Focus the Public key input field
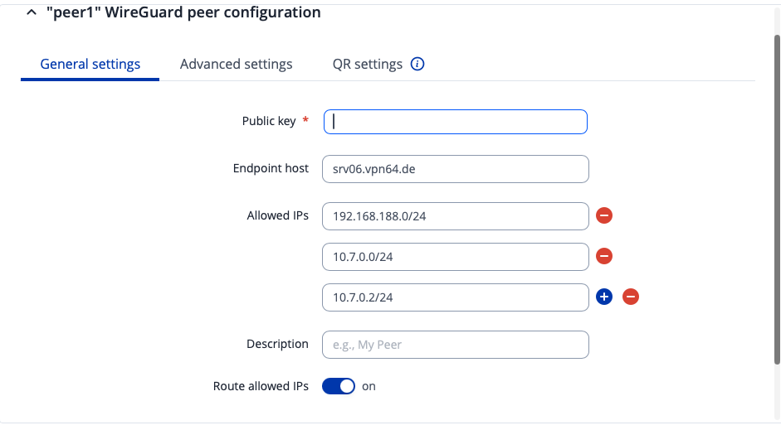781x430 pixels. (455, 122)
